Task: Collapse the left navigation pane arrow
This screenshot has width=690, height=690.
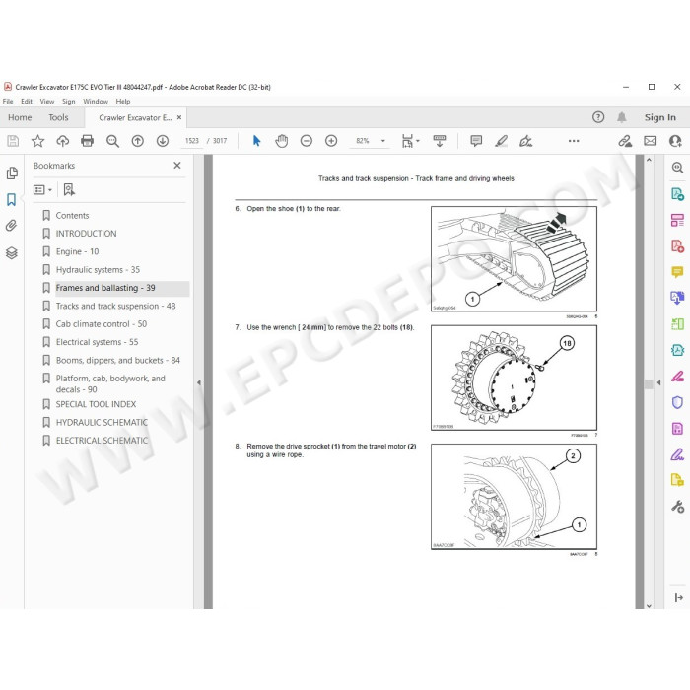Action: point(199,382)
